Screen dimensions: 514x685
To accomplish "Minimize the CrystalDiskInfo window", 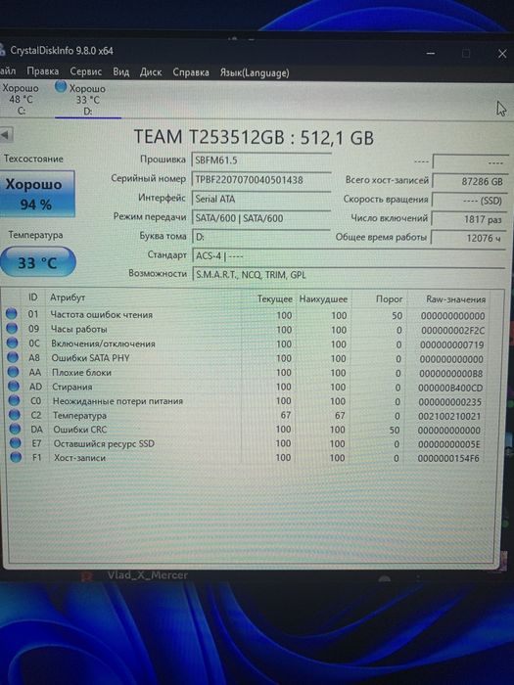I will pyautogui.click(x=431, y=53).
